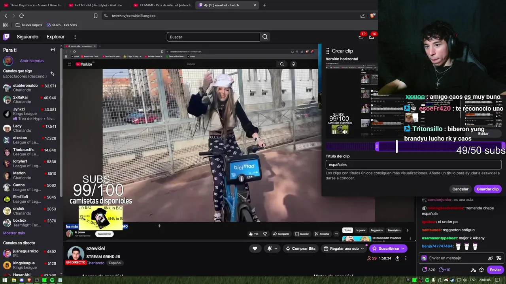Open channel points 320 balance
Viewport: 506px width, 284px height.
(x=429, y=270)
